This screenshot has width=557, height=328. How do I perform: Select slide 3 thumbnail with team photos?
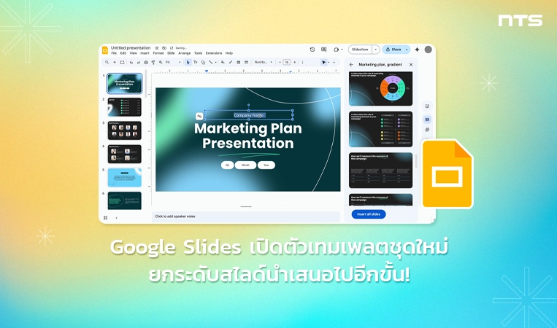(x=125, y=130)
